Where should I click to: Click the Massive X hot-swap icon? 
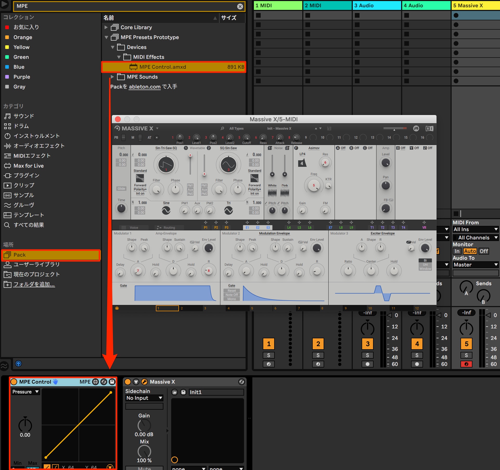(x=241, y=382)
